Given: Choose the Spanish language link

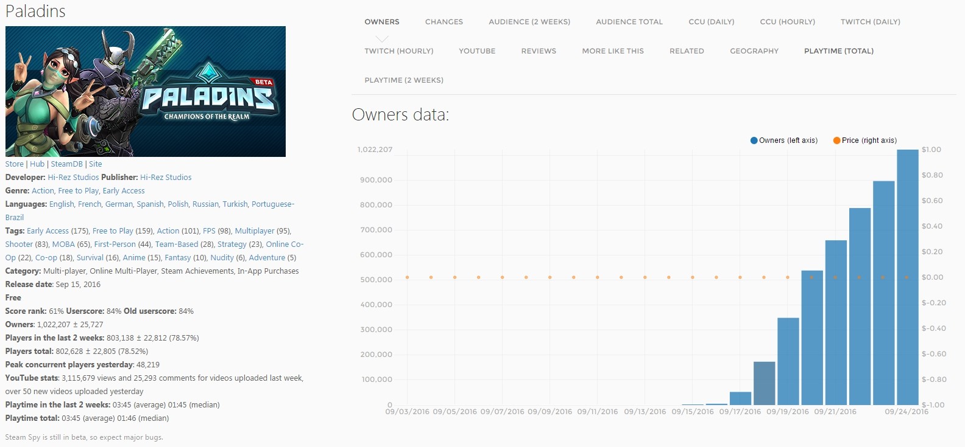Looking at the screenshot, I should coord(150,204).
